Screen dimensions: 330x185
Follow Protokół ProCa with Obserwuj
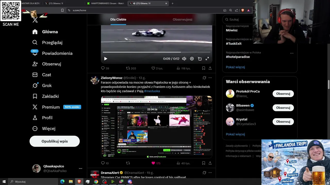283,94
